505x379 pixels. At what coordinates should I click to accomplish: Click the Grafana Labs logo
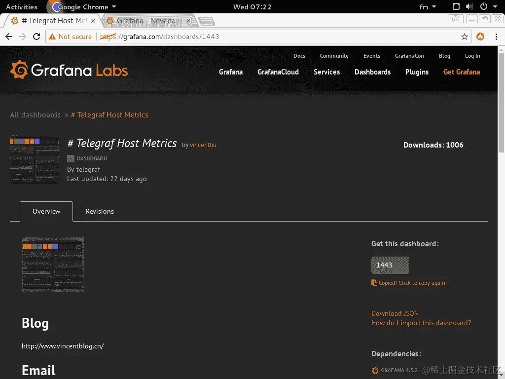pyautogui.click(x=69, y=70)
